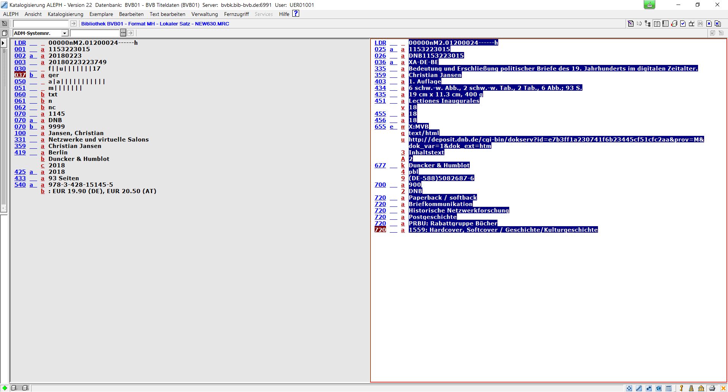Click the full-screen list view icon

(x=665, y=24)
